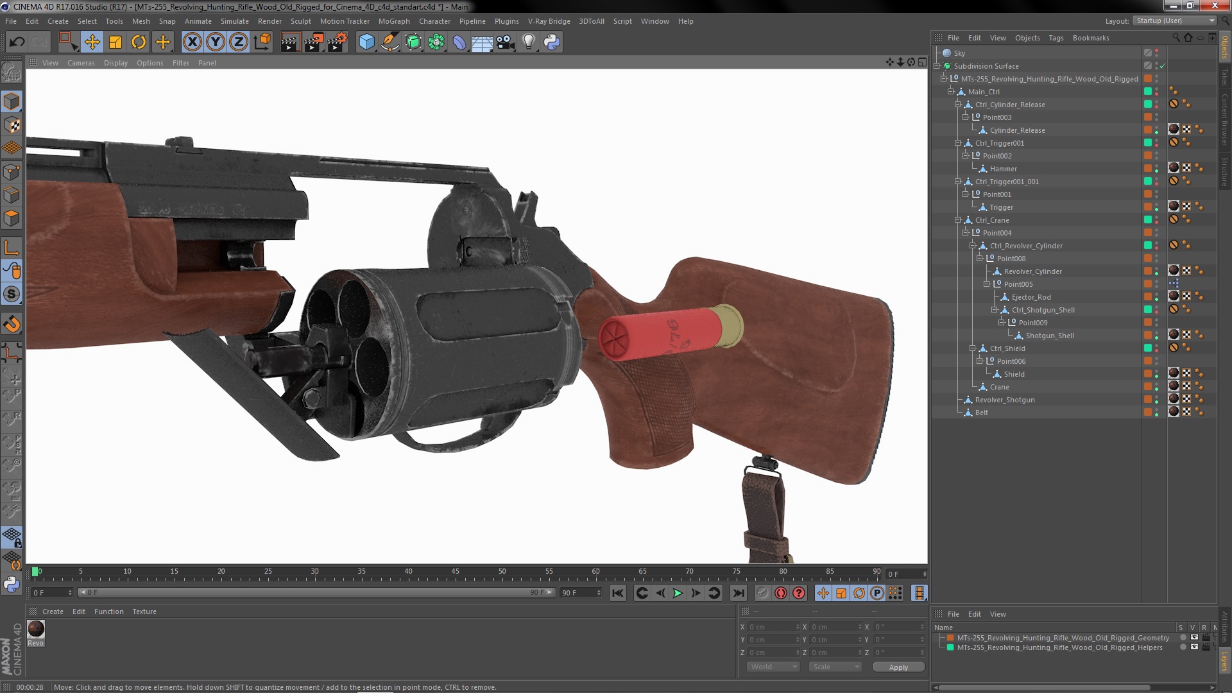Collapse the Main_Ctrl hierarchy
Viewport: 1232px width, 693px height.
pyautogui.click(x=951, y=92)
